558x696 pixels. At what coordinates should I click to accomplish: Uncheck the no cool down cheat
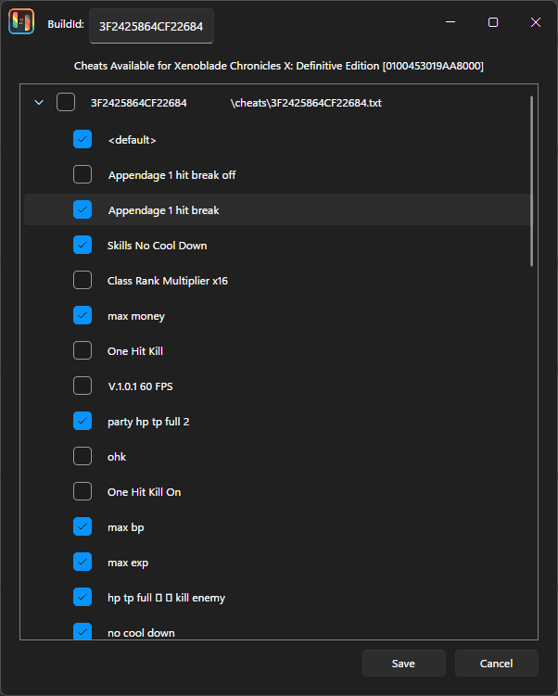(82, 631)
